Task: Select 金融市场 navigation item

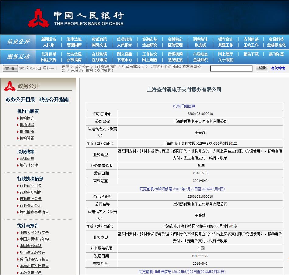Action: tap(150, 39)
